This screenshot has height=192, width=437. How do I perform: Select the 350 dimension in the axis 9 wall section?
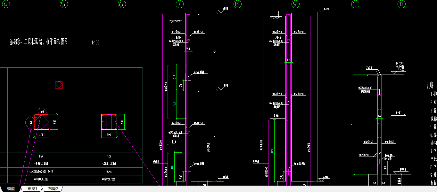click(288, 60)
